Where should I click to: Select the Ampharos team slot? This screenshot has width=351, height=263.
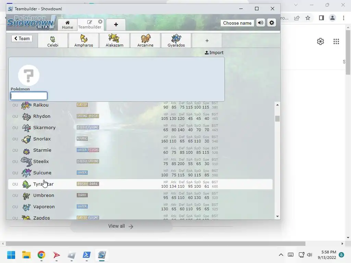coord(84,40)
